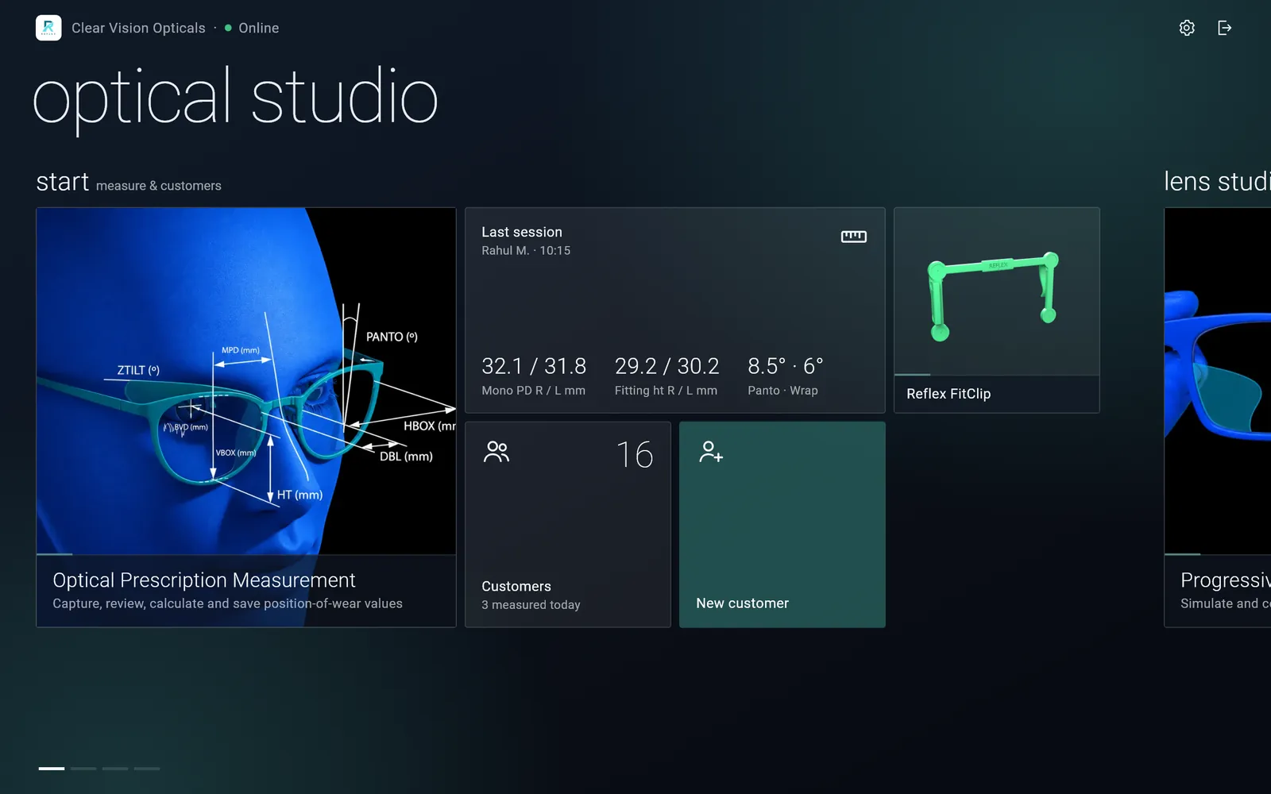Go to the second page indicator dash
The width and height of the screenshot is (1271, 794).
pyautogui.click(x=83, y=769)
